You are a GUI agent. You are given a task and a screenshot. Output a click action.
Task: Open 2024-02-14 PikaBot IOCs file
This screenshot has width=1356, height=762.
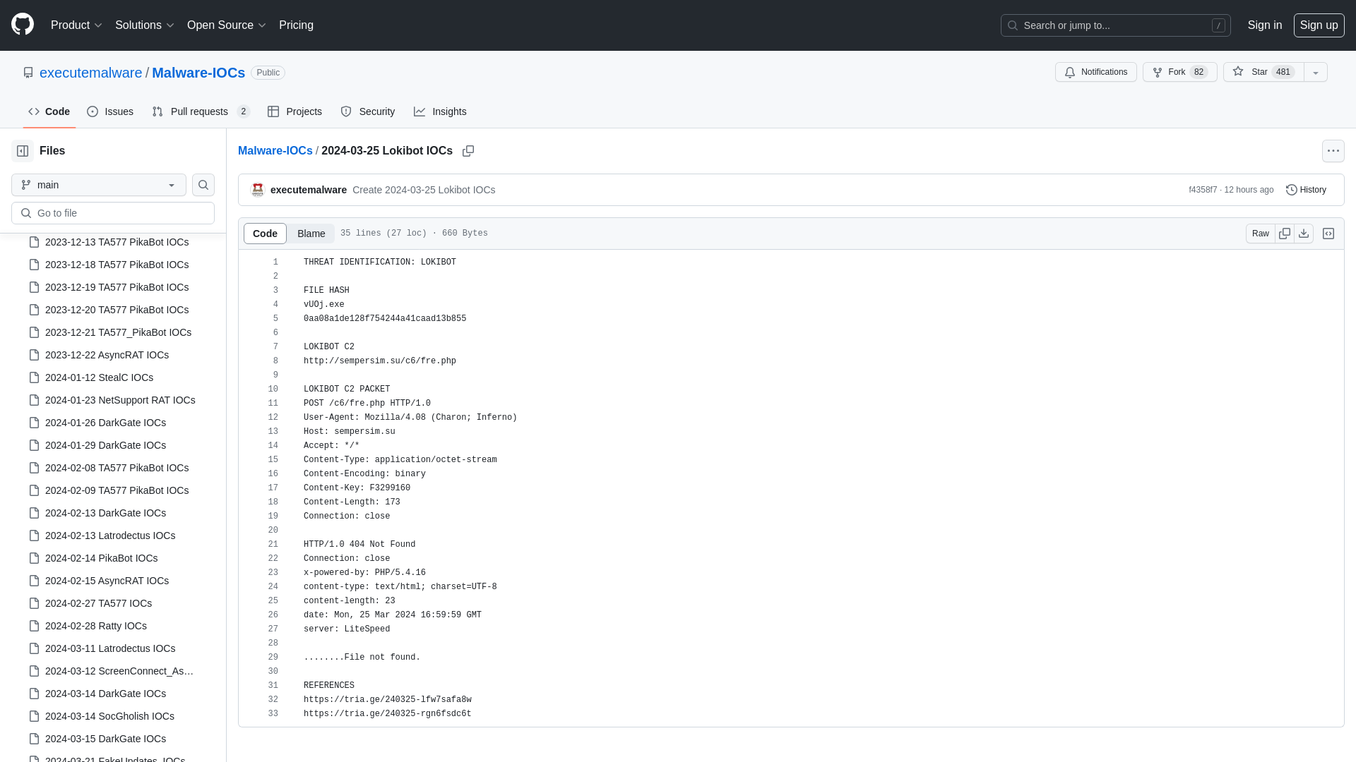[101, 558]
